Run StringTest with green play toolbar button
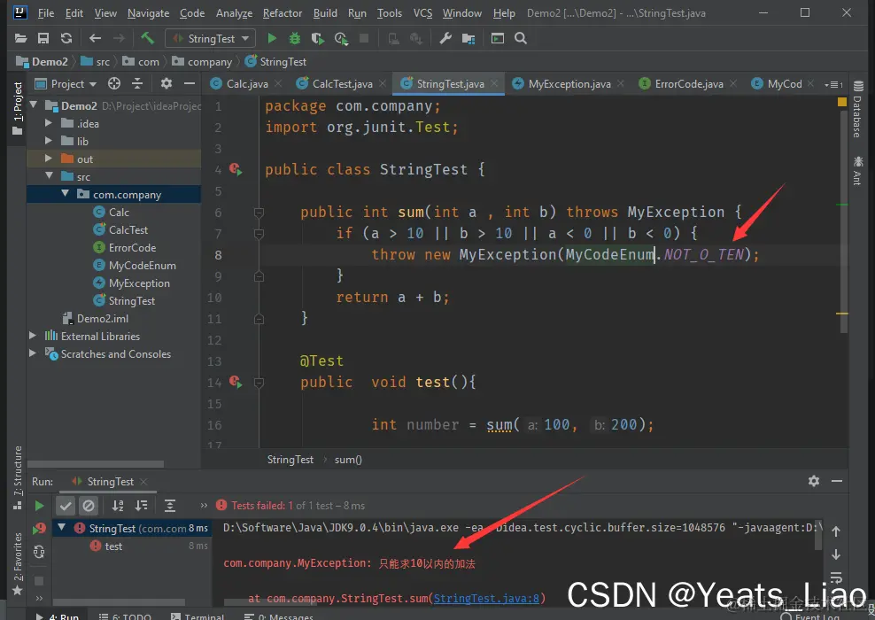Viewport: 875px width, 620px height. click(x=272, y=38)
